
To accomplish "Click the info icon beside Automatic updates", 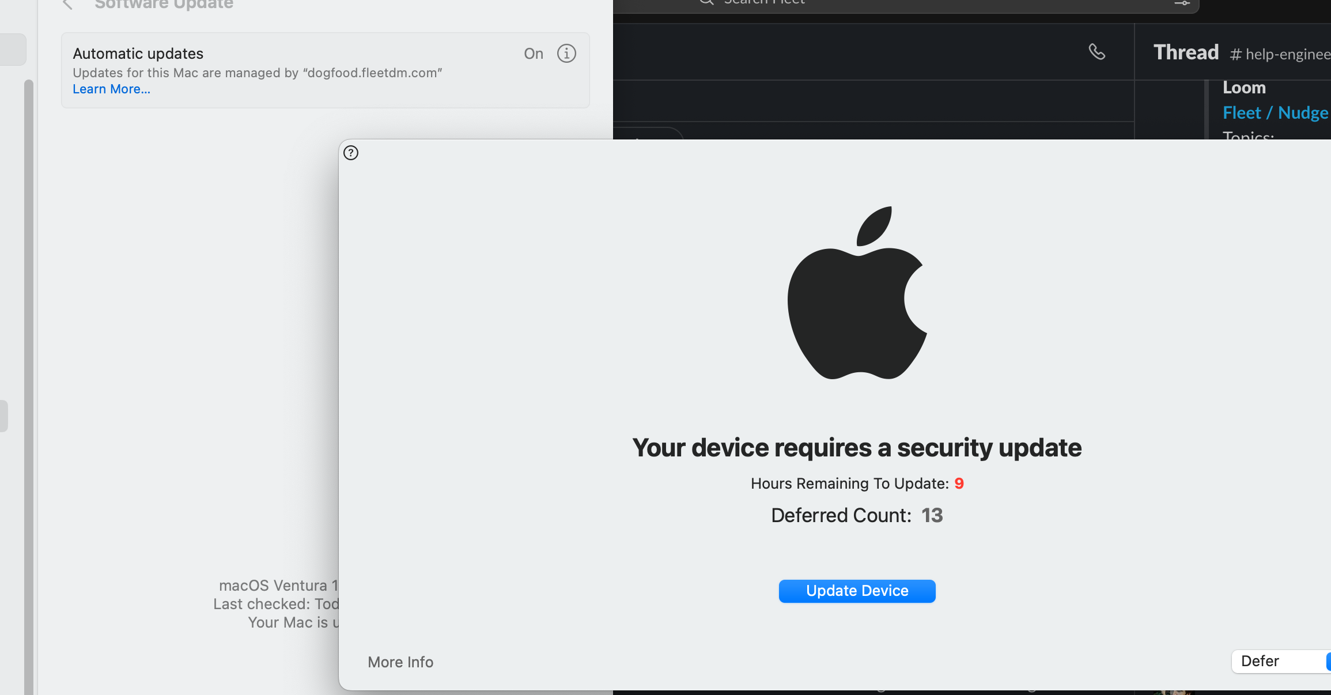I will [566, 54].
